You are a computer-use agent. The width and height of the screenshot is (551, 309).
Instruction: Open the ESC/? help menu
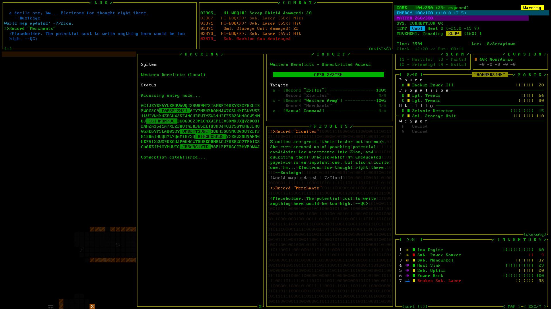tap(535, 306)
